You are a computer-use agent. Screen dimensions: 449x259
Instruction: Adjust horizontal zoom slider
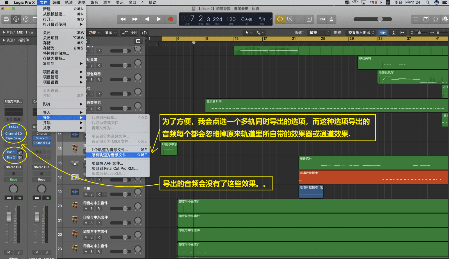point(438,33)
